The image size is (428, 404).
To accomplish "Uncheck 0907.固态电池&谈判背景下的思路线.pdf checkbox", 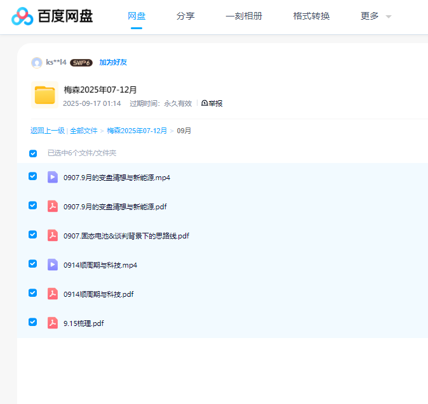I will (x=33, y=235).
